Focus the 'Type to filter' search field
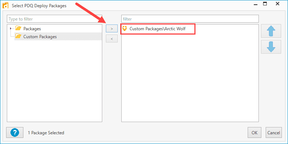Viewport: 288px width, 144px height. click(54, 19)
